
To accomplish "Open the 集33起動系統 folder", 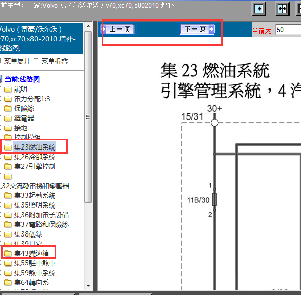I will pyautogui.click(x=35, y=196).
